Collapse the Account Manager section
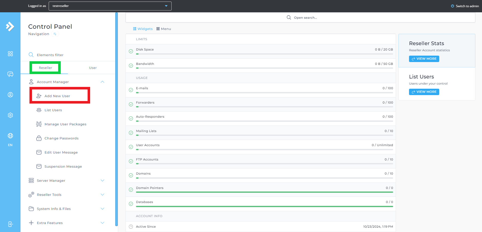Screen dimensions: 482x232 pos(102,82)
